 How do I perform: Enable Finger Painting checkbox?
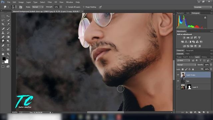[x=84, y=7]
